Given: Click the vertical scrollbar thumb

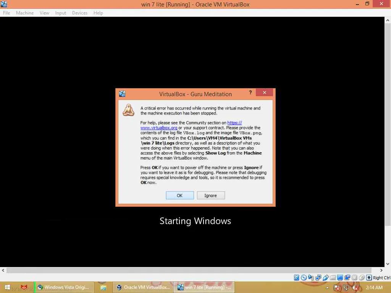Looking at the screenshot, I should pyautogui.click(x=388, y=125).
